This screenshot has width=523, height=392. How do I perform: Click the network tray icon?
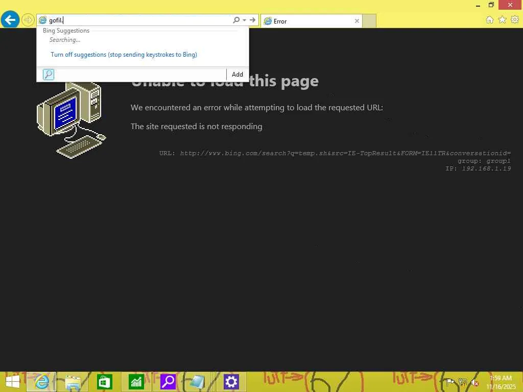click(x=462, y=382)
